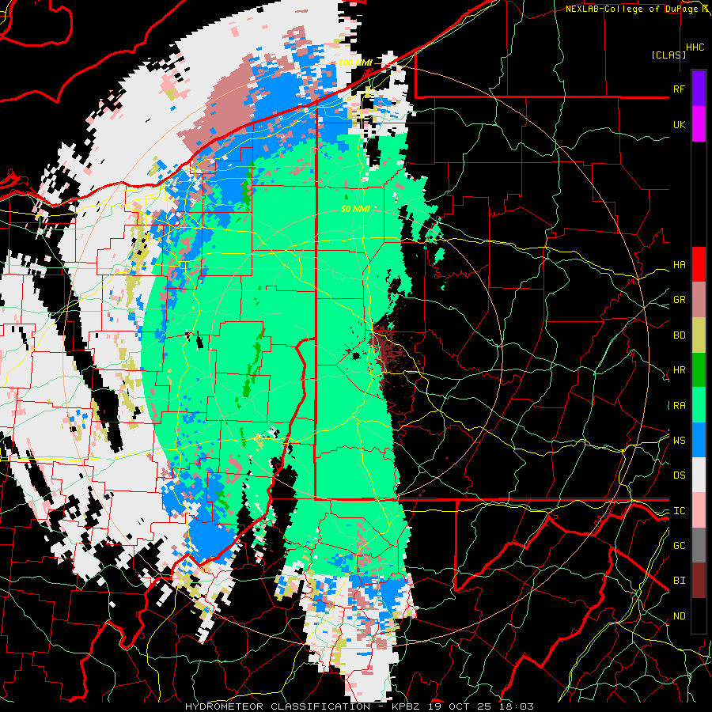712x712 pixels.
Task: Click the IC legend label text
Action: (x=679, y=511)
